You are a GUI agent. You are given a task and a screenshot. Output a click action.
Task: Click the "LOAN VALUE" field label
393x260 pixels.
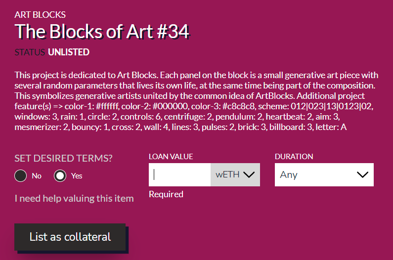pyautogui.click(x=171, y=157)
